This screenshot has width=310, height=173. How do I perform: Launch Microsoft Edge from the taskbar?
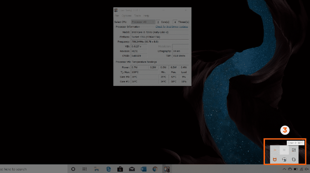108,169
